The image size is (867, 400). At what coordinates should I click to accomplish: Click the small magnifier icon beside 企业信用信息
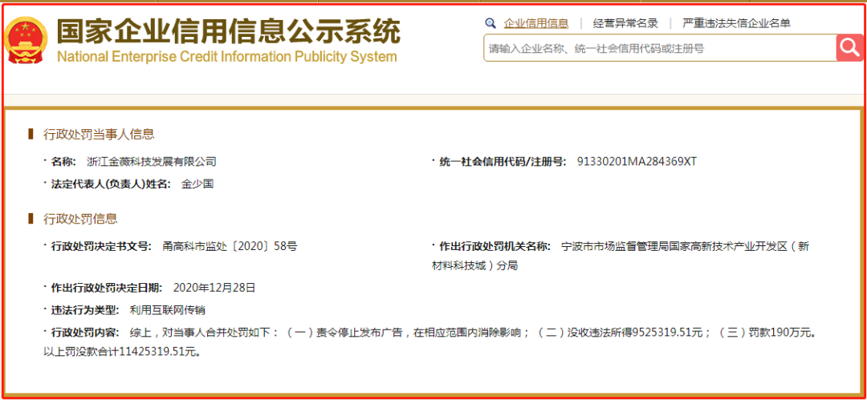490,23
